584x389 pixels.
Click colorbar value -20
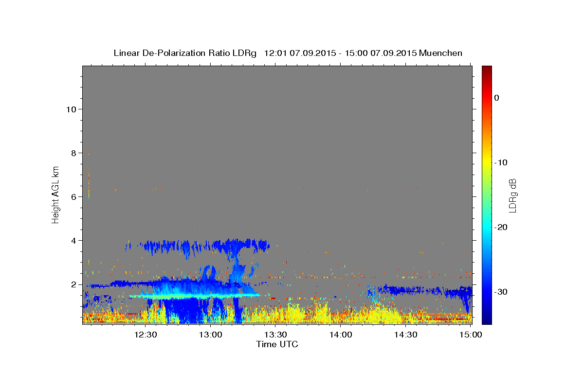pyautogui.click(x=501, y=227)
